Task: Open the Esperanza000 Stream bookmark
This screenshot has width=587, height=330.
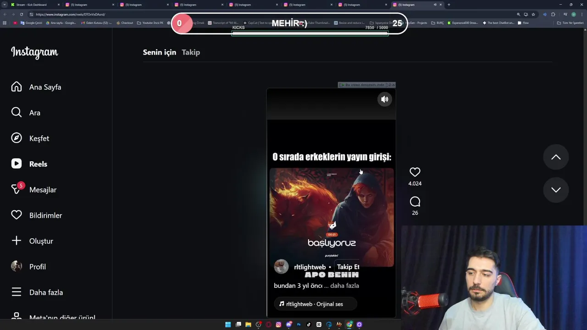Action: [x=463, y=23]
